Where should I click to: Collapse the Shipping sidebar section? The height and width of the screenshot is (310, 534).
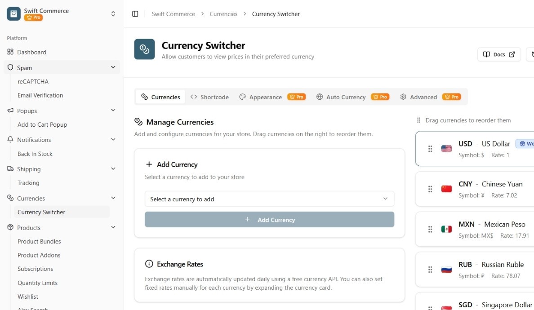tap(113, 169)
